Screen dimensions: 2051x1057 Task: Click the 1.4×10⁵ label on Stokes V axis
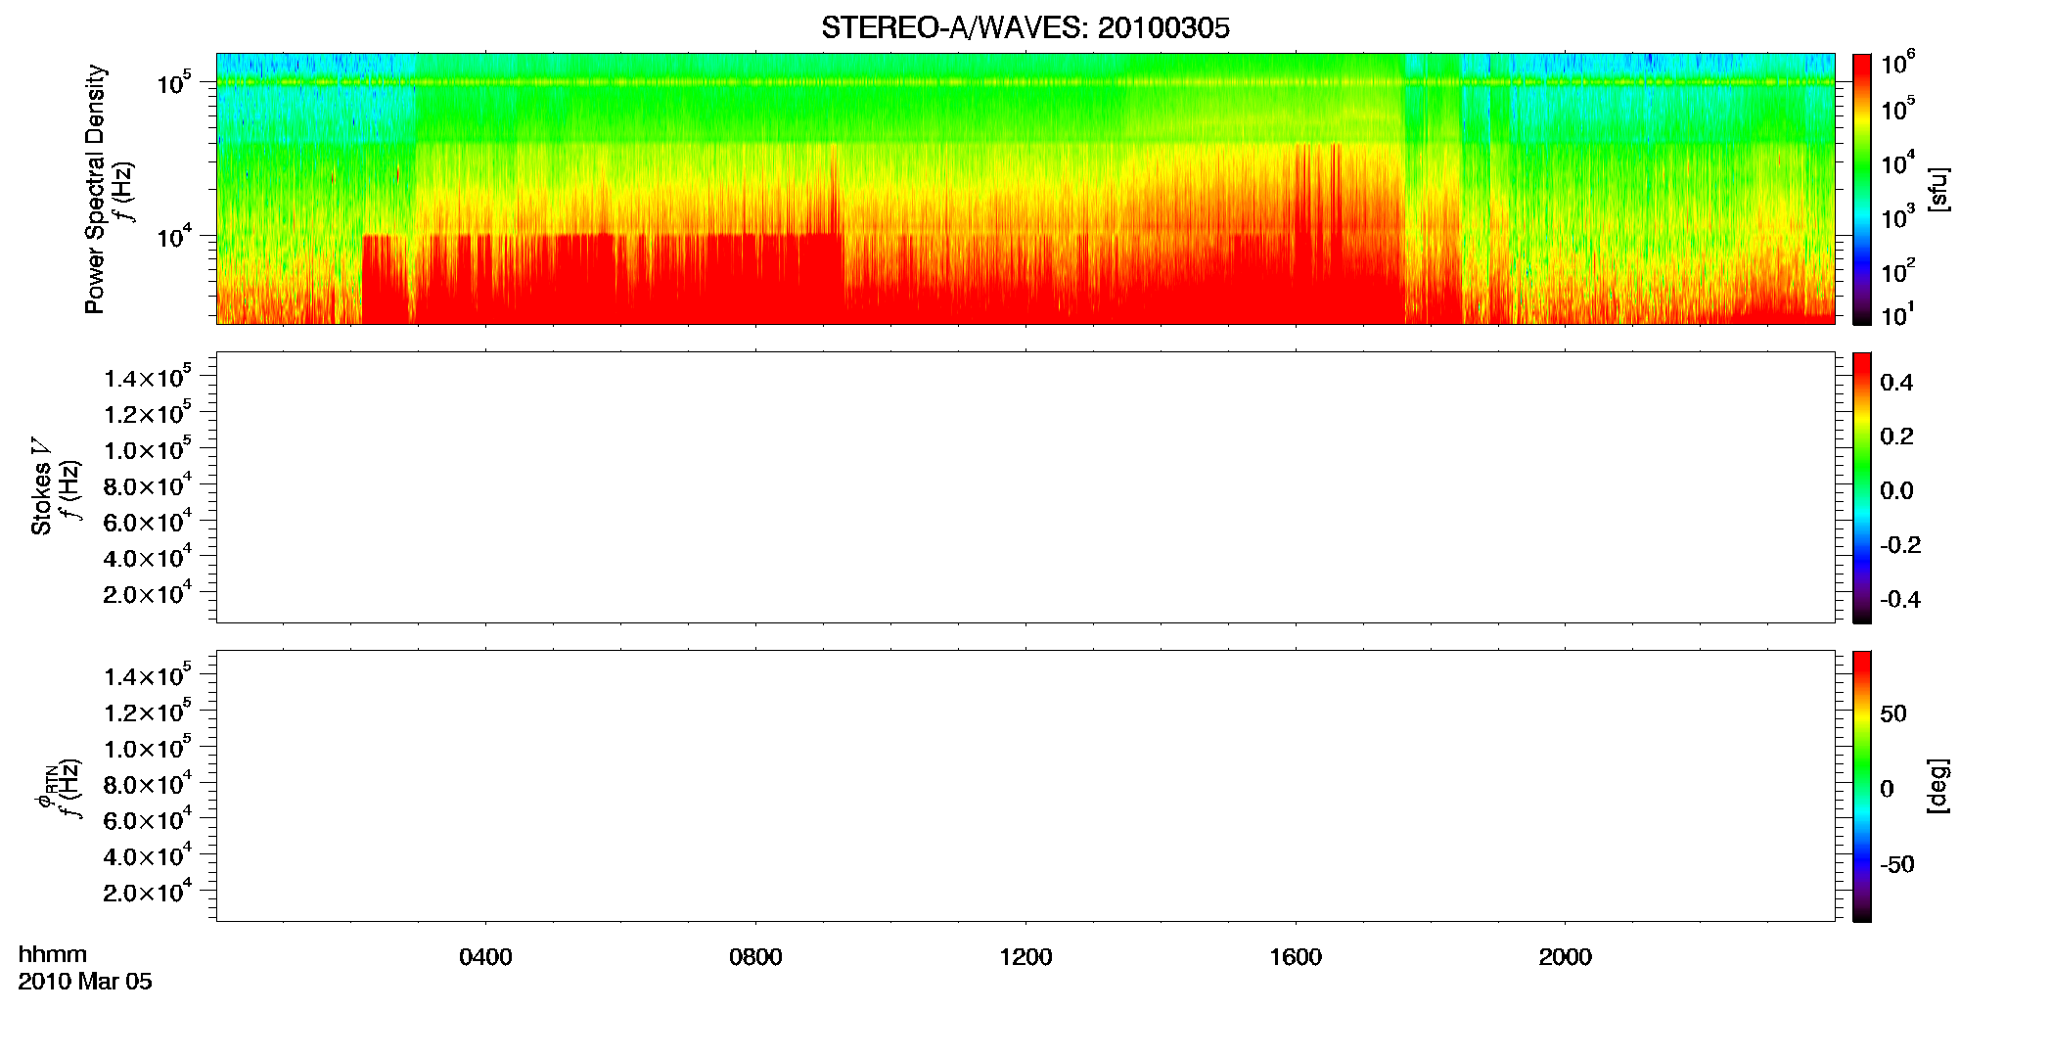tap(147, 378)
